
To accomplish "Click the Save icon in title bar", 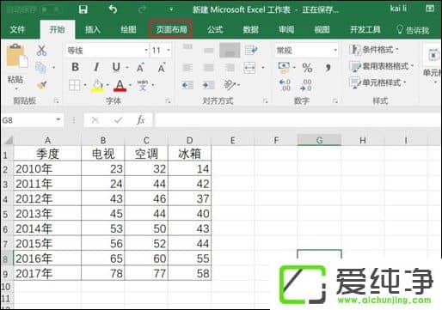I will (x=83, y=9).
